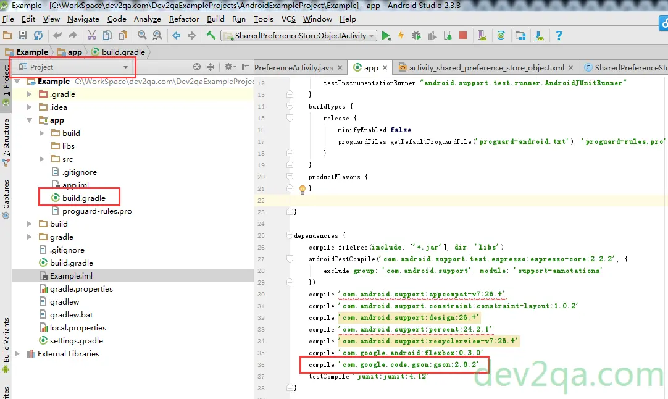This screenshot has height=399, width=668.
Task: Fold the dependencies block in the gutter
Action: point(290,235)
